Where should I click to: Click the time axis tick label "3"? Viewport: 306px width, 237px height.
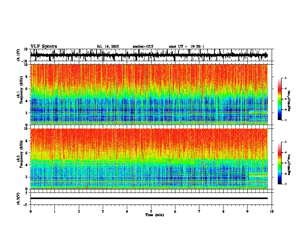(103, 211)
